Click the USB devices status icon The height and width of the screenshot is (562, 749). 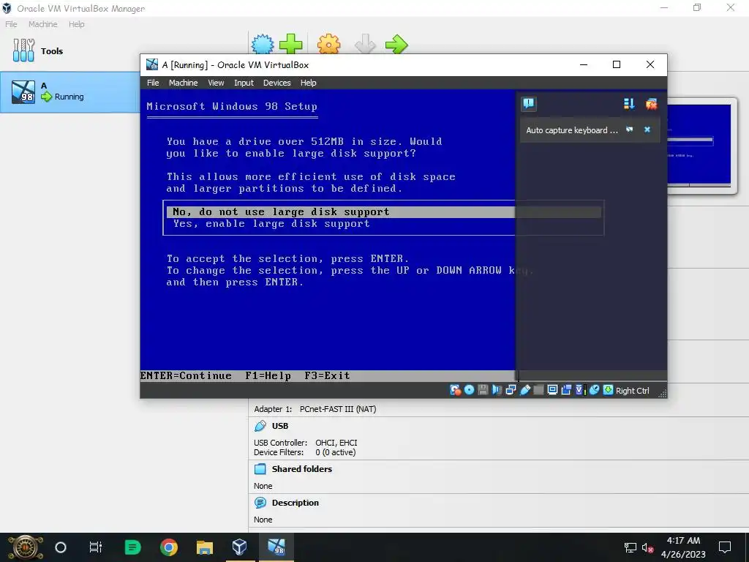tap(524, 390)
